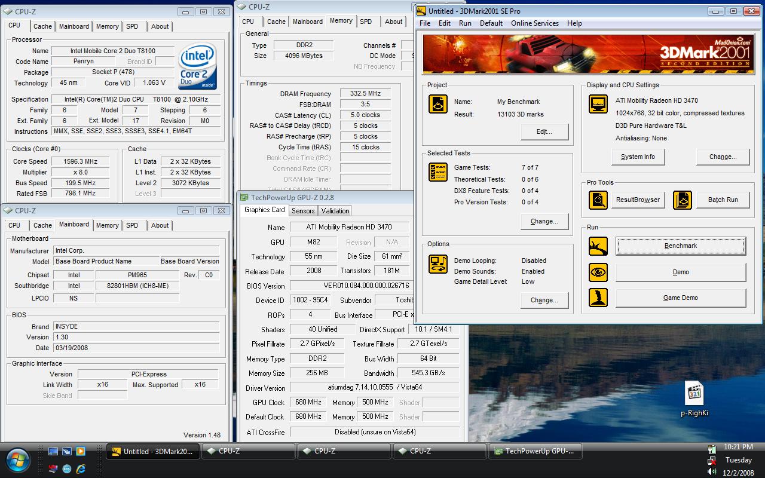
Task: Click the Batch Run icon in Pro Tools
Action: click(x=683, y=200)
